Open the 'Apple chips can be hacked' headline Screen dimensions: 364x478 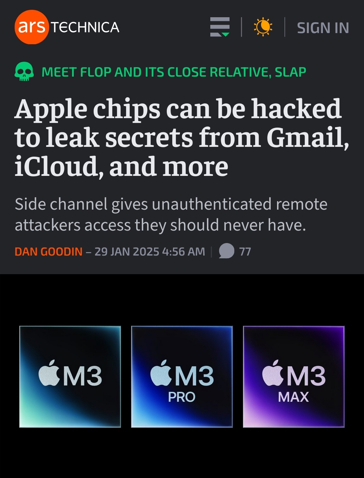[182, 138]
